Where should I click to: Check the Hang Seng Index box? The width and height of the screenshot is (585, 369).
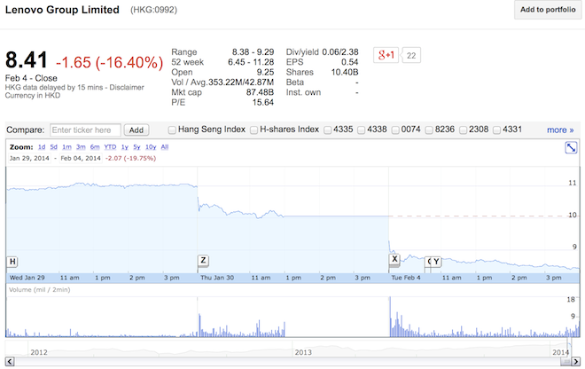172,130
